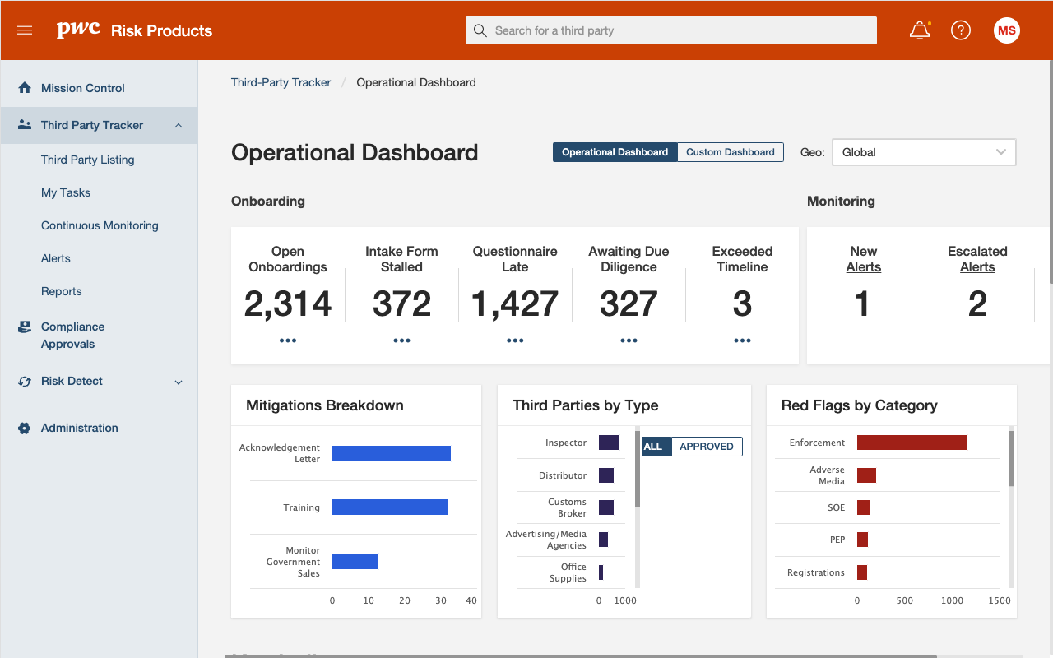Open the help question mark icon
The height and width of the screenshot is (658, 1053).
coord(960,30)
